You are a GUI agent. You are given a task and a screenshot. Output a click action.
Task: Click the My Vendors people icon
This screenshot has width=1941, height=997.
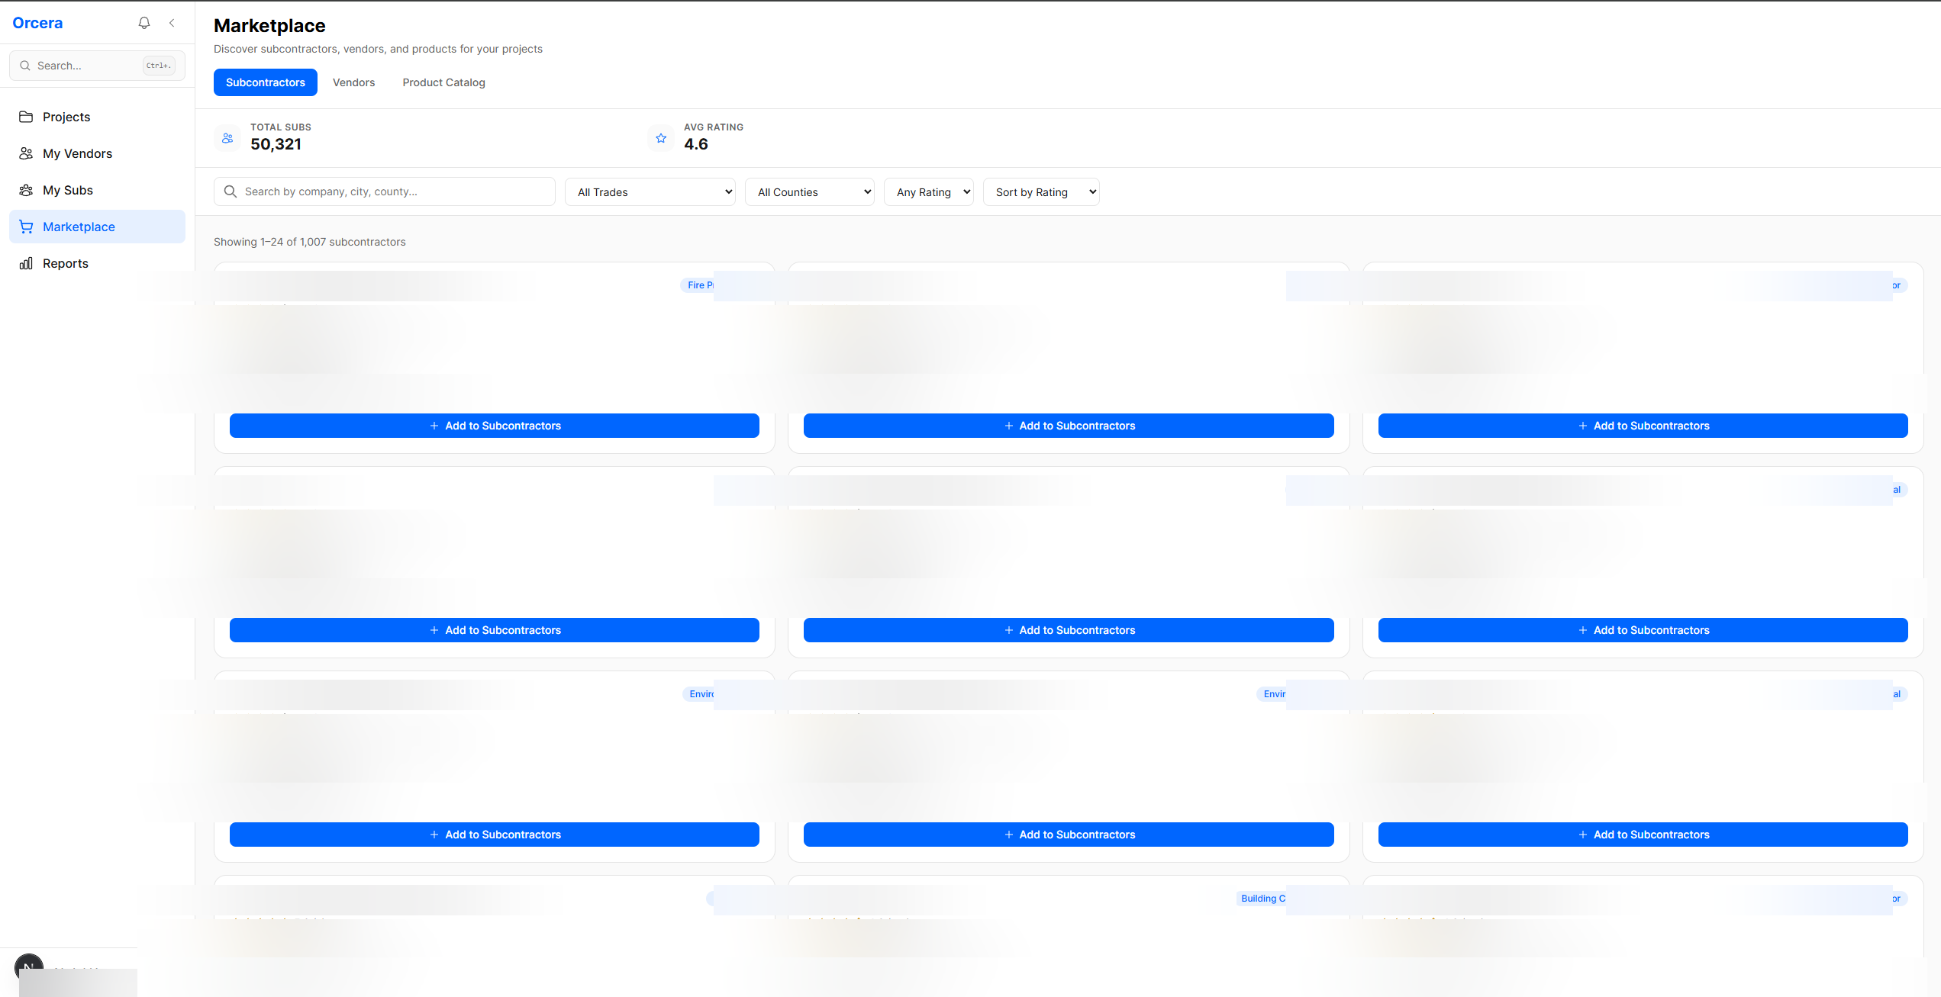click(26, 153)
